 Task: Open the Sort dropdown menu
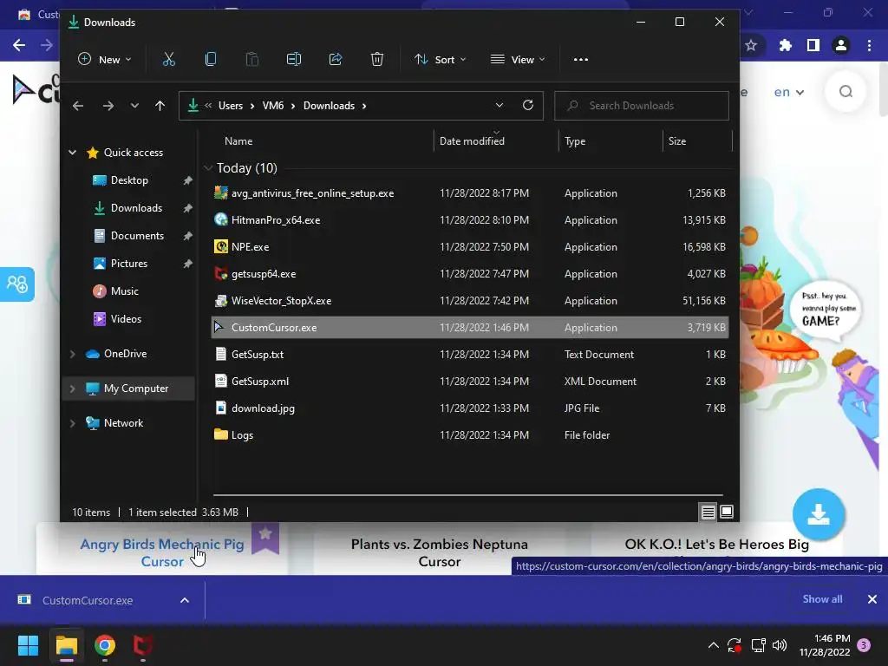coord(440,60)
